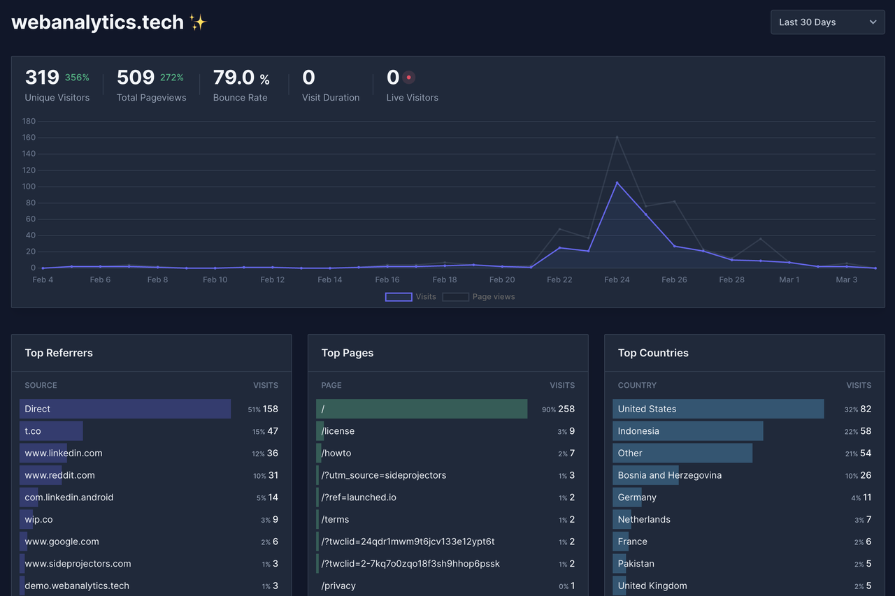Screen dimensions: 895x596
Task: Open the Last 30 Days date range dropdown
Action: 827,22
